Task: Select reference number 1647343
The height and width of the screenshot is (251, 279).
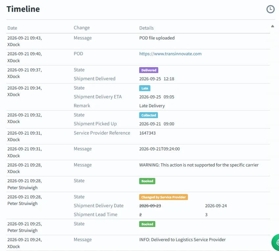Action: click(x=147, y=133)
